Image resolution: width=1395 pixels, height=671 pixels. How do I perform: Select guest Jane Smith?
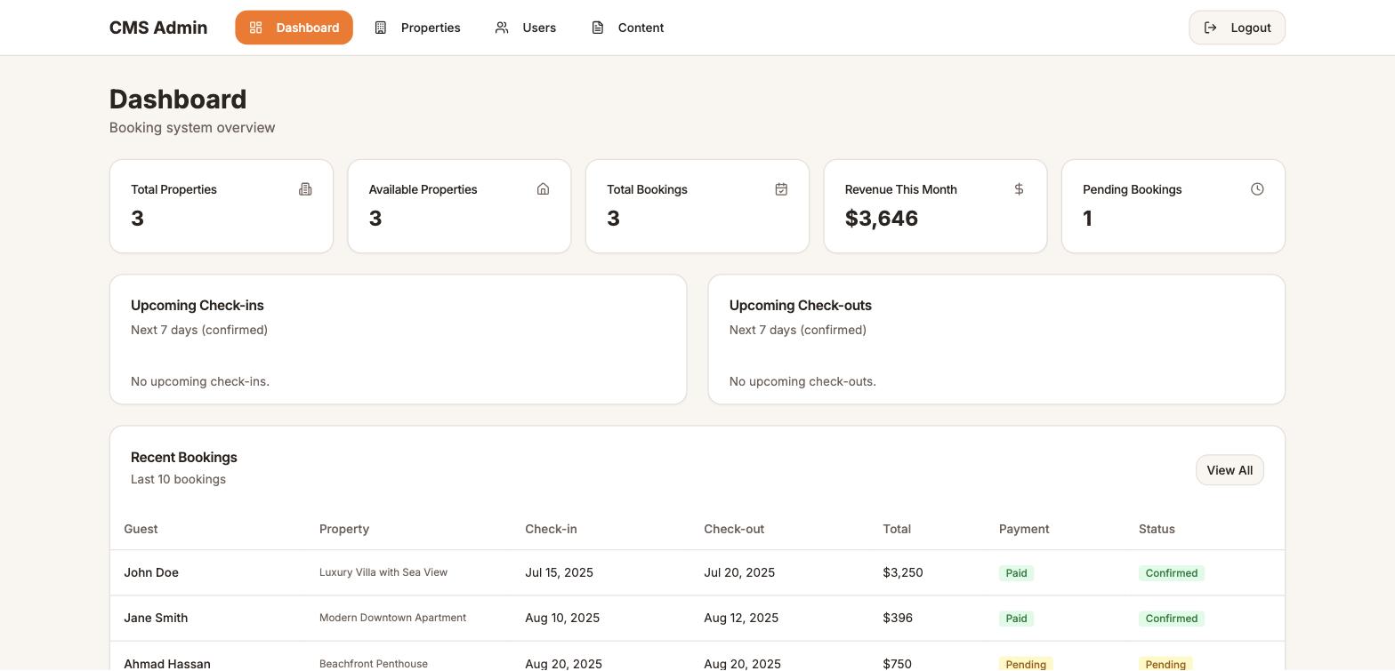coord(156,618)
